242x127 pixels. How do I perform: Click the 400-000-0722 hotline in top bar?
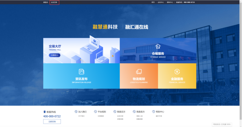189,2
